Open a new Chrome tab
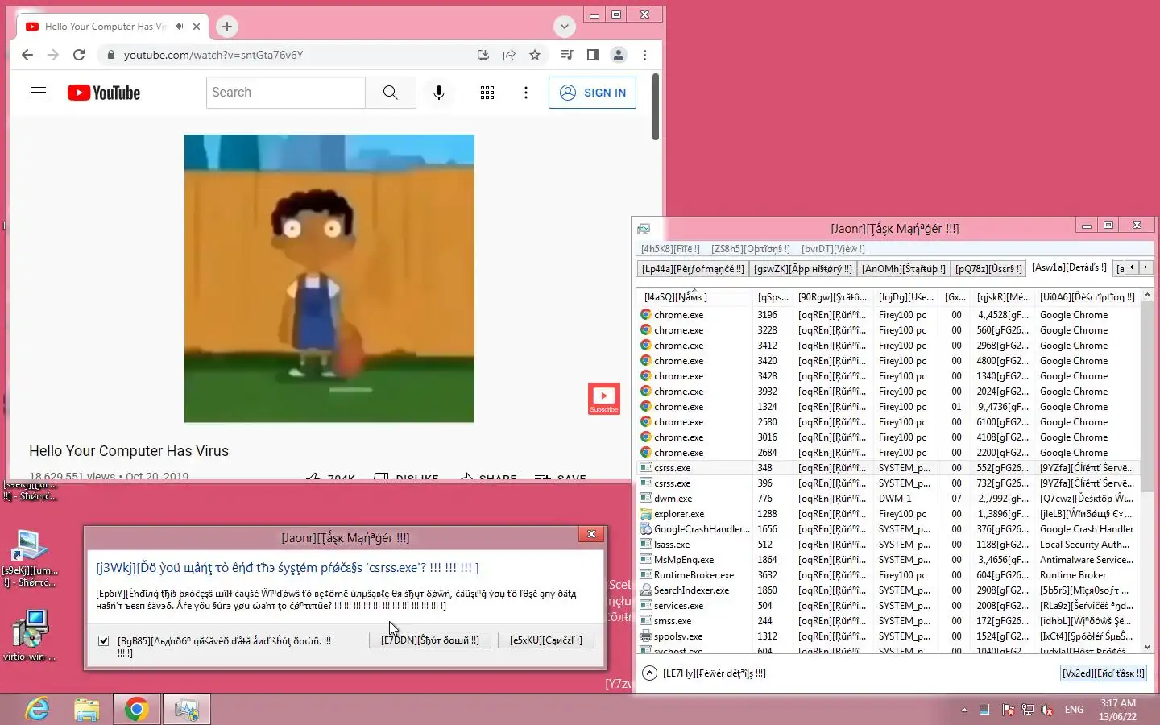1160x725 pixels. click(x=227, y=27)
